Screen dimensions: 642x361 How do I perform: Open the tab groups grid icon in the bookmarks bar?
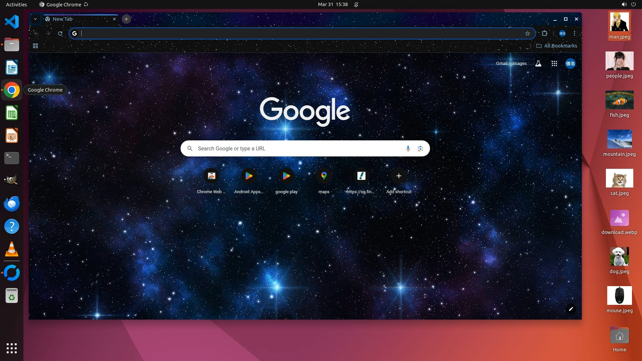pos(35,46)
